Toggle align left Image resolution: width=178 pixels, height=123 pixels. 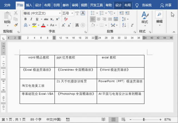93,19
